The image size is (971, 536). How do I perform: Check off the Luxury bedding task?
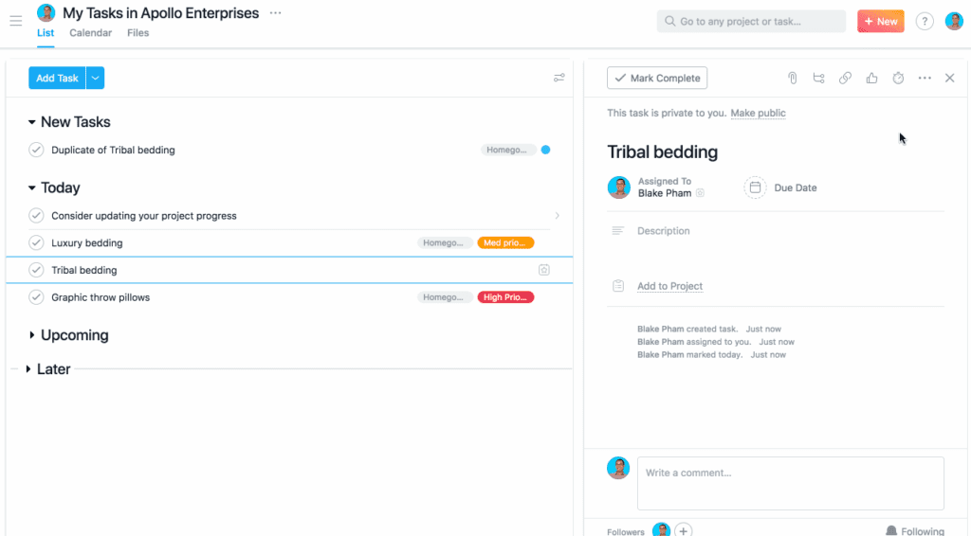click(x=36, y=243)
